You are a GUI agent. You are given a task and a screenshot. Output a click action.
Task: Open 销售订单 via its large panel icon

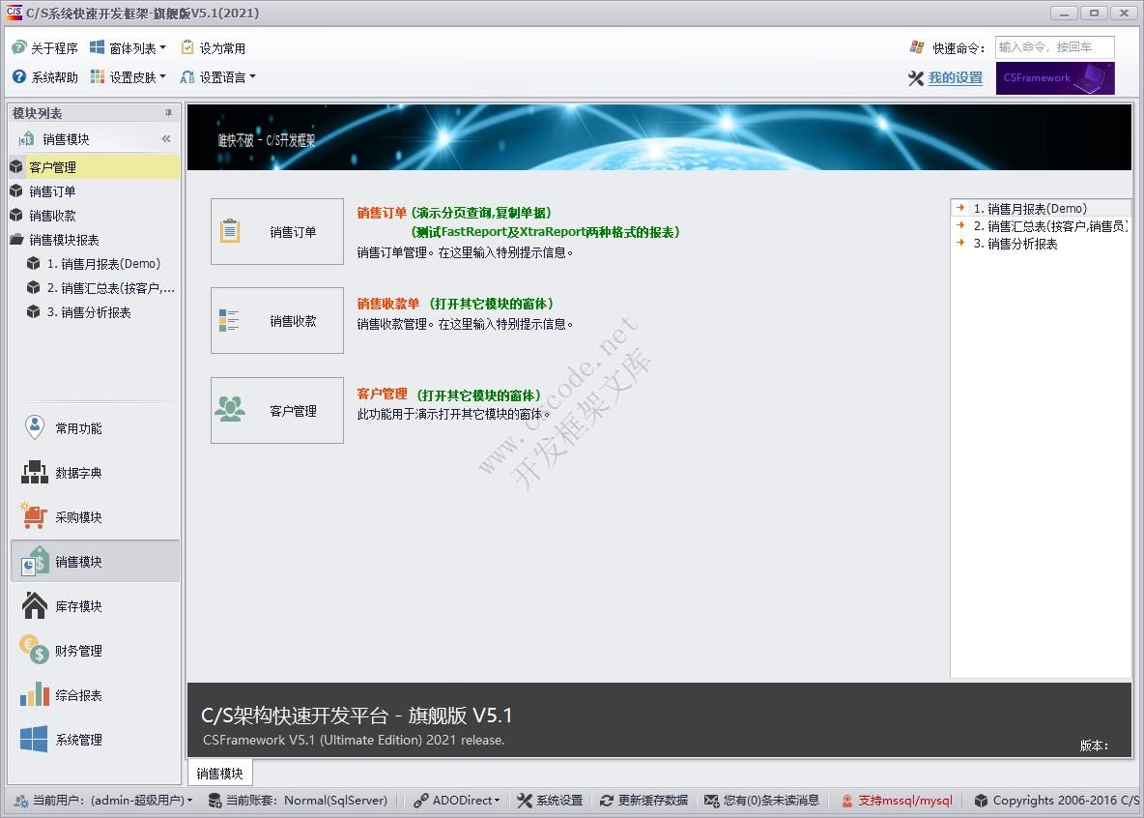coord(276,231)
